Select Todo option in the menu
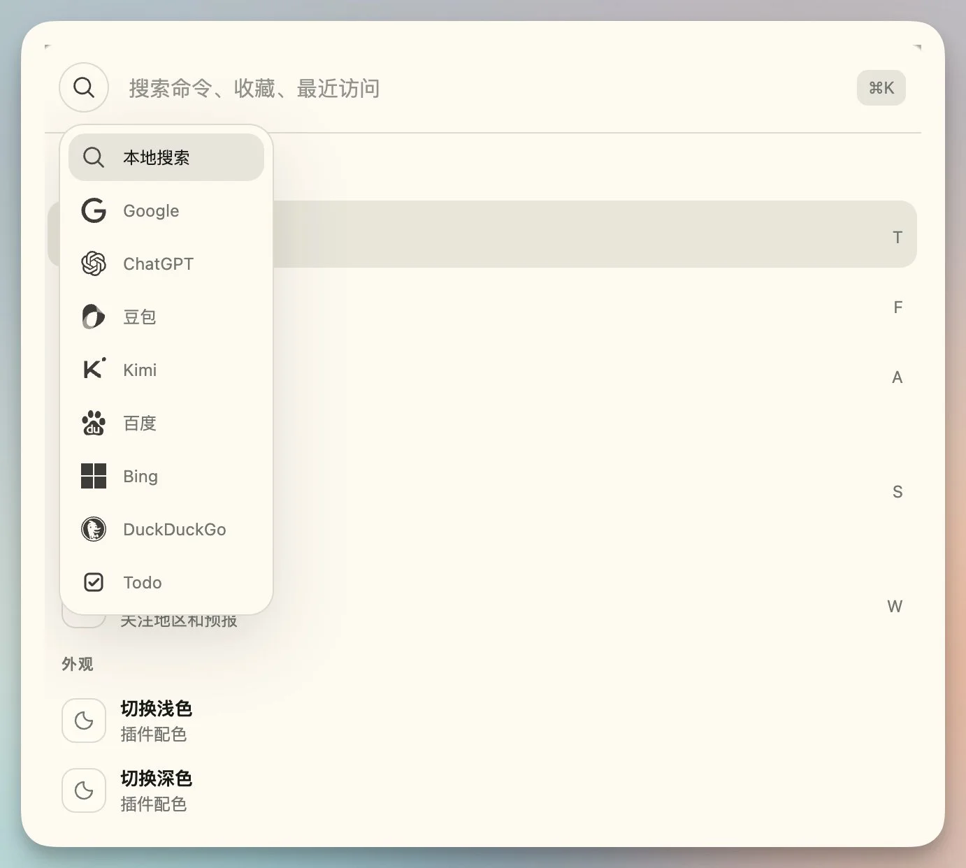 166,582
